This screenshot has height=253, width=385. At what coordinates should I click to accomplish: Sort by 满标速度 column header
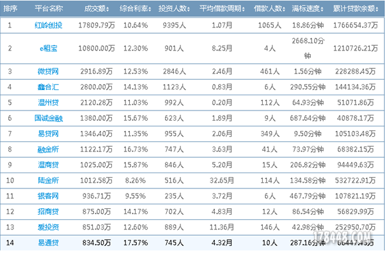(308, 9)
